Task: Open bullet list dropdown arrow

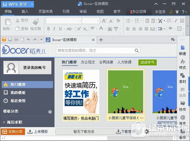Action: [x=132, y=21]
